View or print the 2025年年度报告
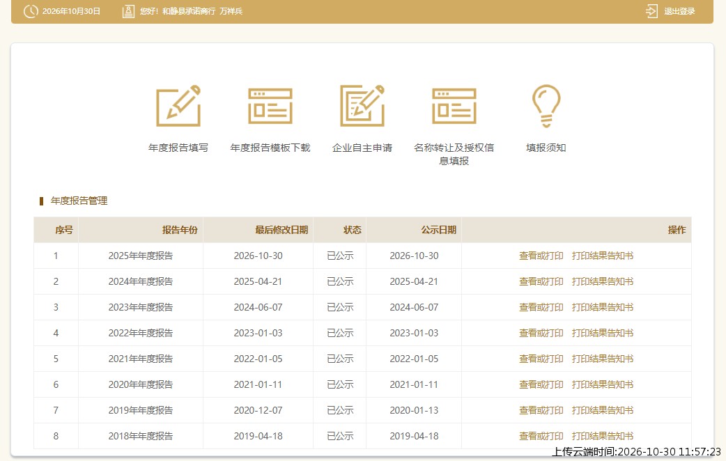This screenshot has height=461, width=726. (x=541, y=256)
